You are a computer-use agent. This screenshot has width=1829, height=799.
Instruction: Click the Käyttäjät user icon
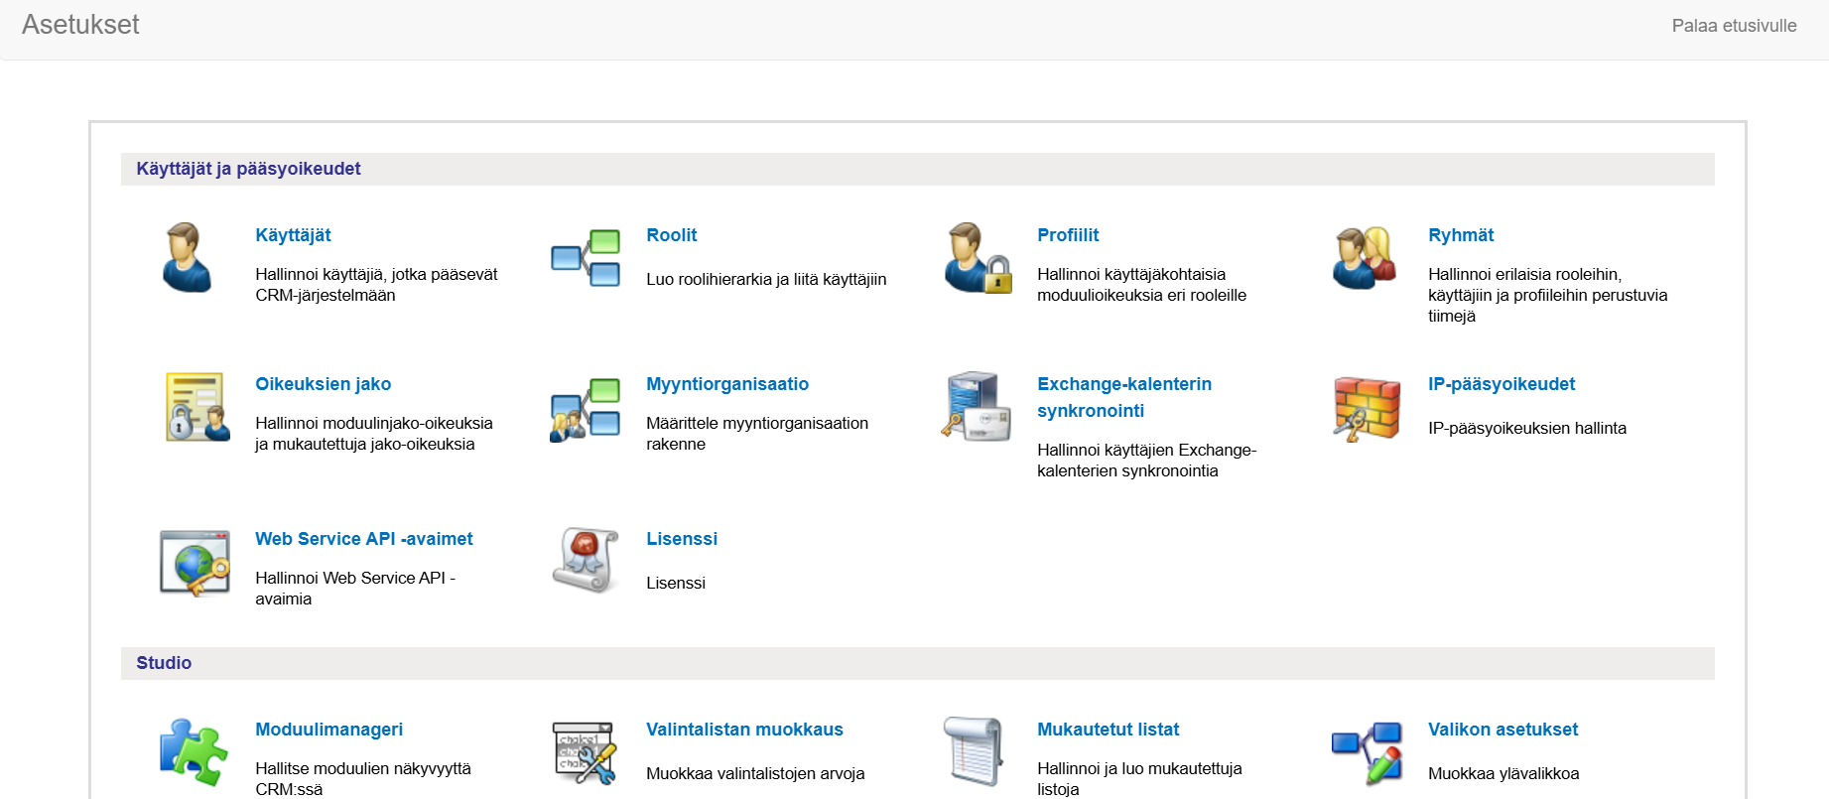point(187,257)
